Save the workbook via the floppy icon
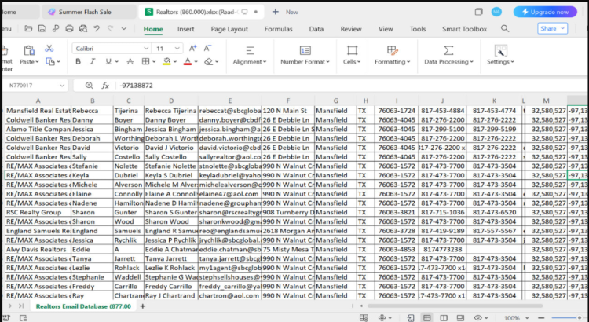The width and height of the screenshot is (589, 322). click(42, 28)
